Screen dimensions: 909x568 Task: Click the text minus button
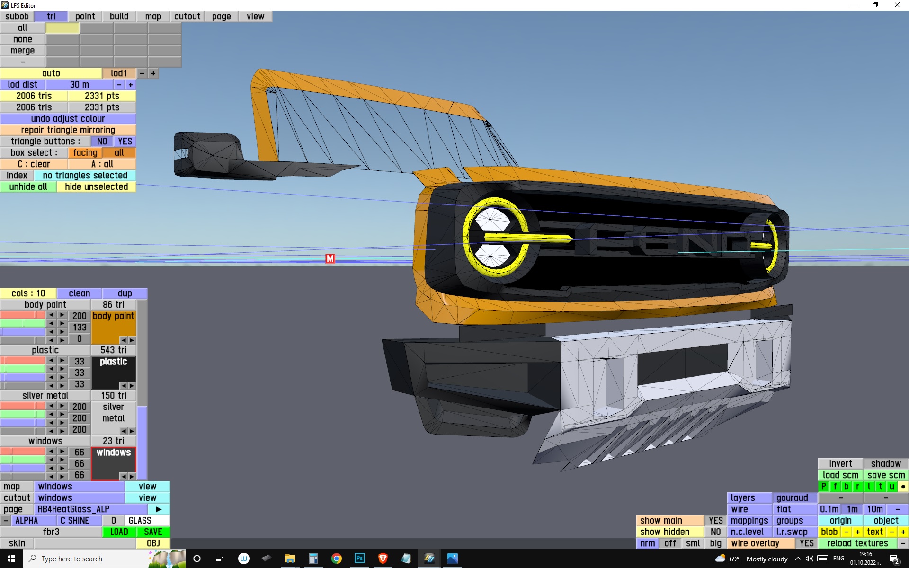point(892,532)
